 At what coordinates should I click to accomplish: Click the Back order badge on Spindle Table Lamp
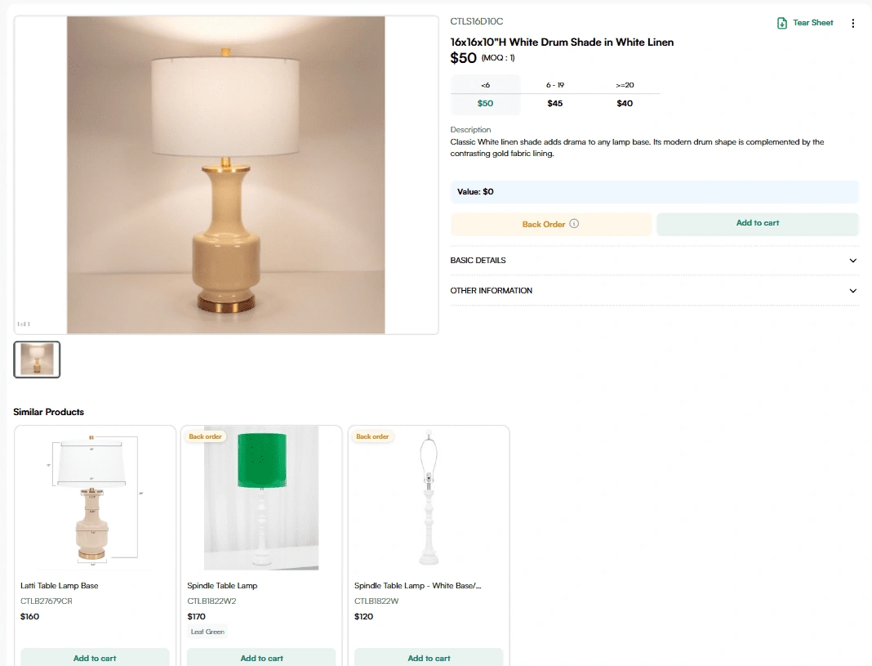tap(205, 436)
